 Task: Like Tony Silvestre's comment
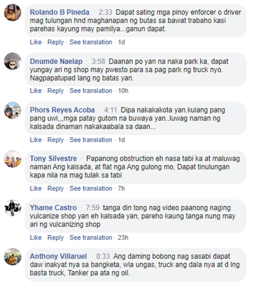36,188
